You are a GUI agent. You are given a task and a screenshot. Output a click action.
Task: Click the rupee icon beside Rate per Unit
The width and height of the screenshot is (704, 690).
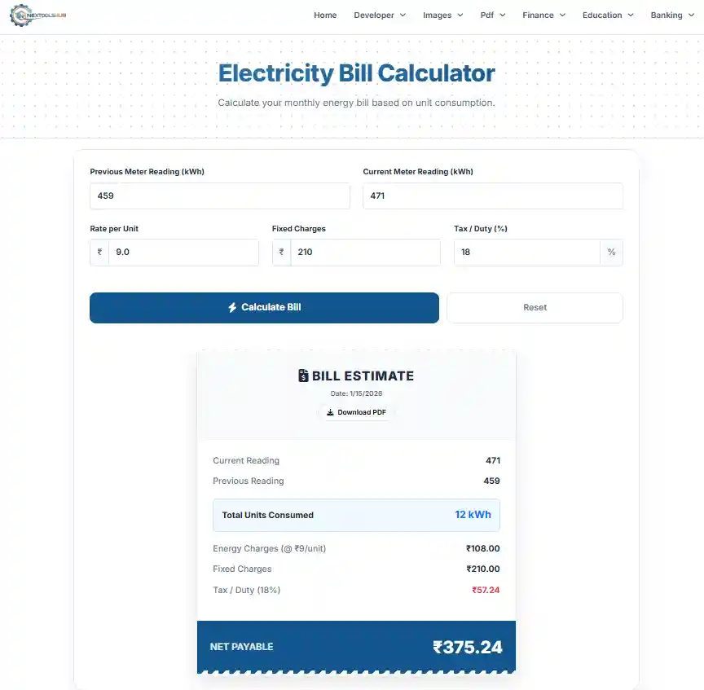coord(99,253)
